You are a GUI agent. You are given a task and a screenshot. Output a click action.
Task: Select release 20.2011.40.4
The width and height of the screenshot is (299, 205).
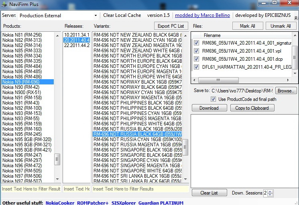pos(77,40)
